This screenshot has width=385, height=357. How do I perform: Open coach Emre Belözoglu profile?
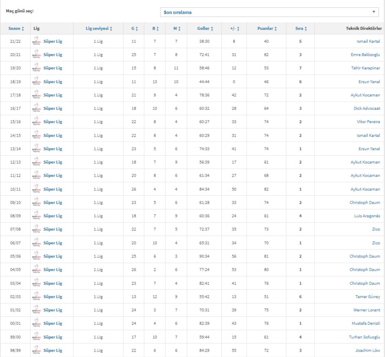tap(365, 55)
